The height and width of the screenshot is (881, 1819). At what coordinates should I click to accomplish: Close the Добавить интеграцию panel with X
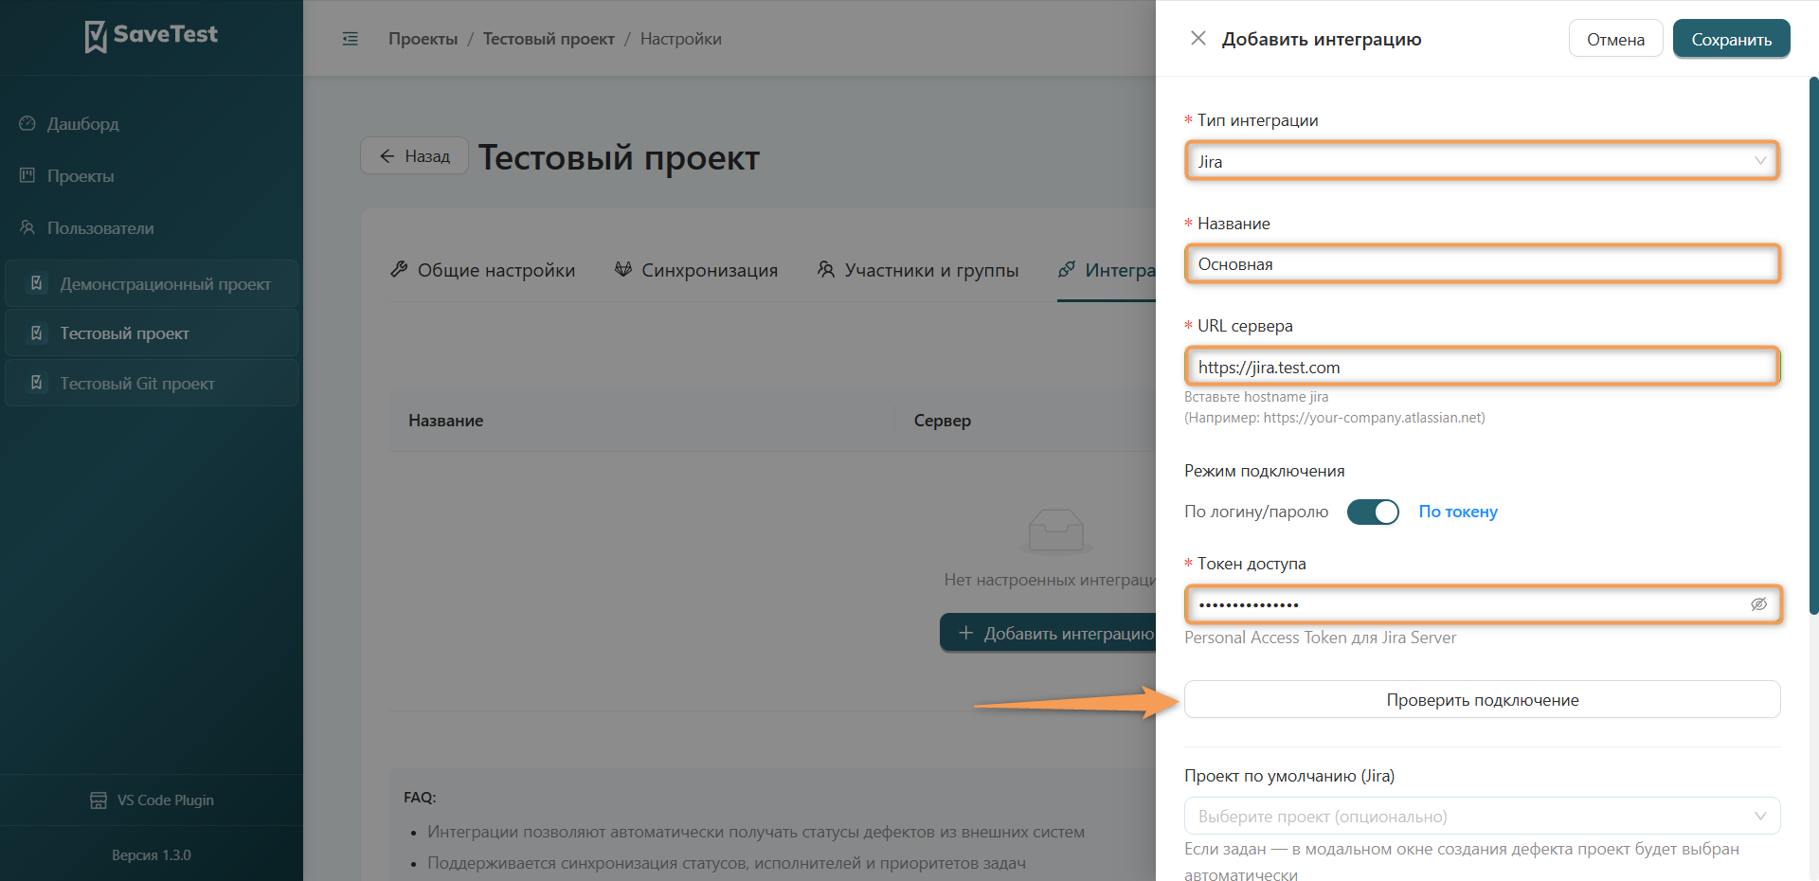point(1198,38)
